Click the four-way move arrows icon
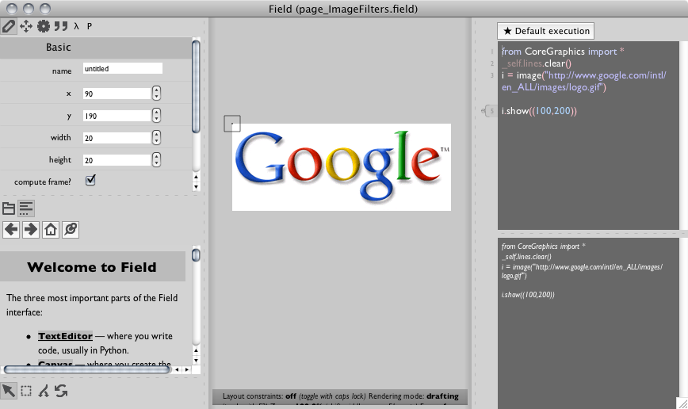 click(26, 26)
